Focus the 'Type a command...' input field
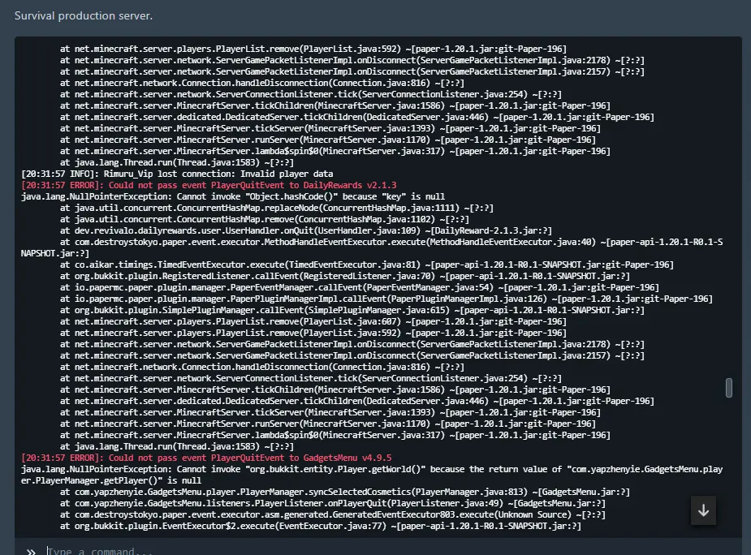Image resolution: width=751 pixels, height=555 pixels. 393,551
